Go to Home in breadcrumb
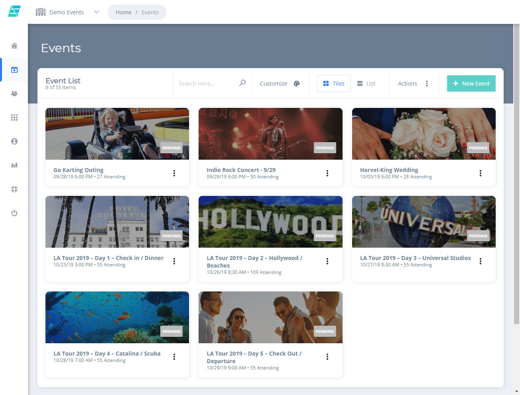520x395 pixels. (123, 12)
